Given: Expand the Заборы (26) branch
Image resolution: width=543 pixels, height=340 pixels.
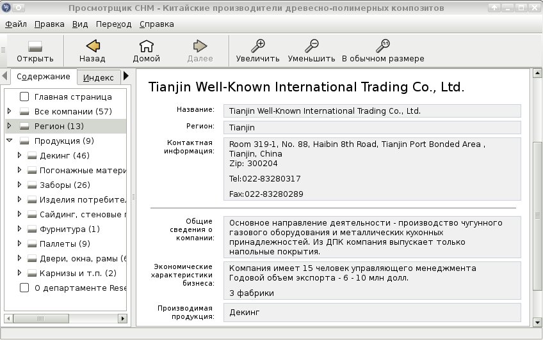Looking at the screenshot, I should point(19,185).
